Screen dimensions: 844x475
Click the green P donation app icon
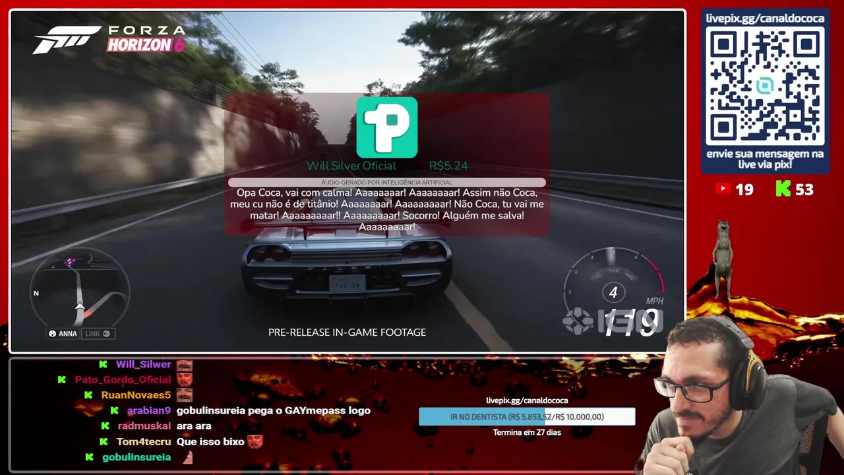point(387,127)
